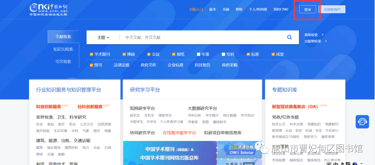Toggle the 学术期刊 checkbox
The width and height of the screenshot is (375, 165).
tap(91, 54)
